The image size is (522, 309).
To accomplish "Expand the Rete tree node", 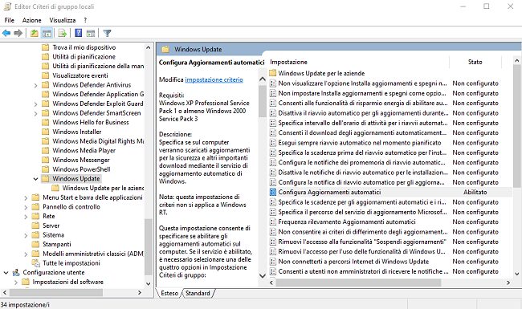I will pos(26,217).
